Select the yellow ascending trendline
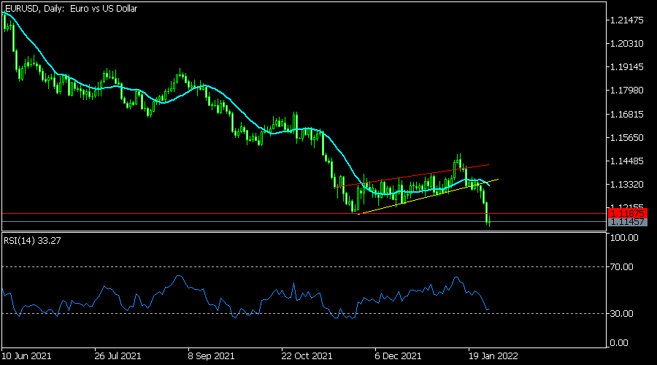The height and width of the screenshot is (365, 657). [409, 200]
